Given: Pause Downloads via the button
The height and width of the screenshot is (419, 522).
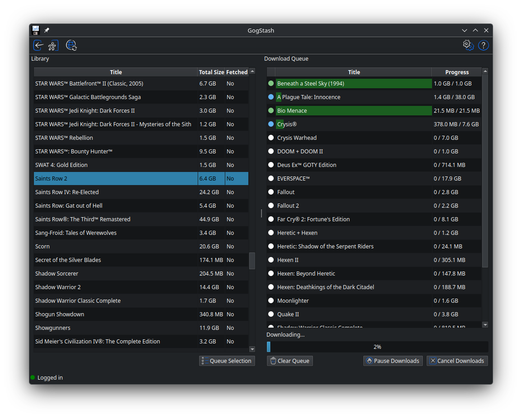Looking at the screenshot, I should pos(393,361).
